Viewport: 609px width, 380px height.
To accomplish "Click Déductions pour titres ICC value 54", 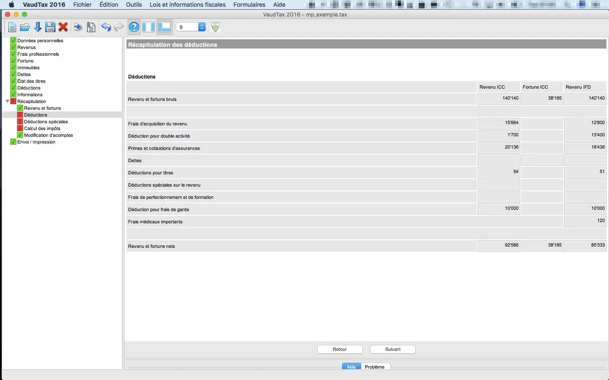I will (499, 172).
